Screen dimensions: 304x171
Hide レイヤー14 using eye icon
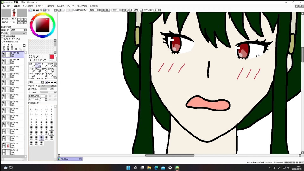coord(3,60)
